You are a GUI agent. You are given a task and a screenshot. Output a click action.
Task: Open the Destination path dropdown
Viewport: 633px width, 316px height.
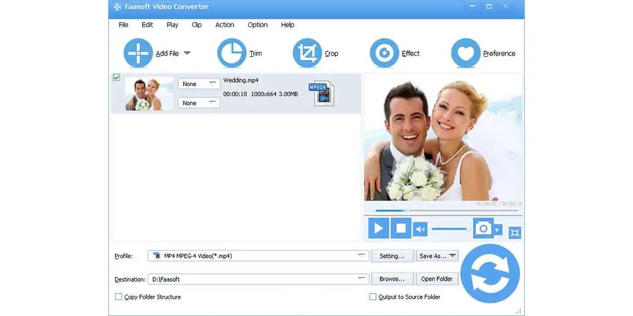pyautogui.click(x=258, y=279)
